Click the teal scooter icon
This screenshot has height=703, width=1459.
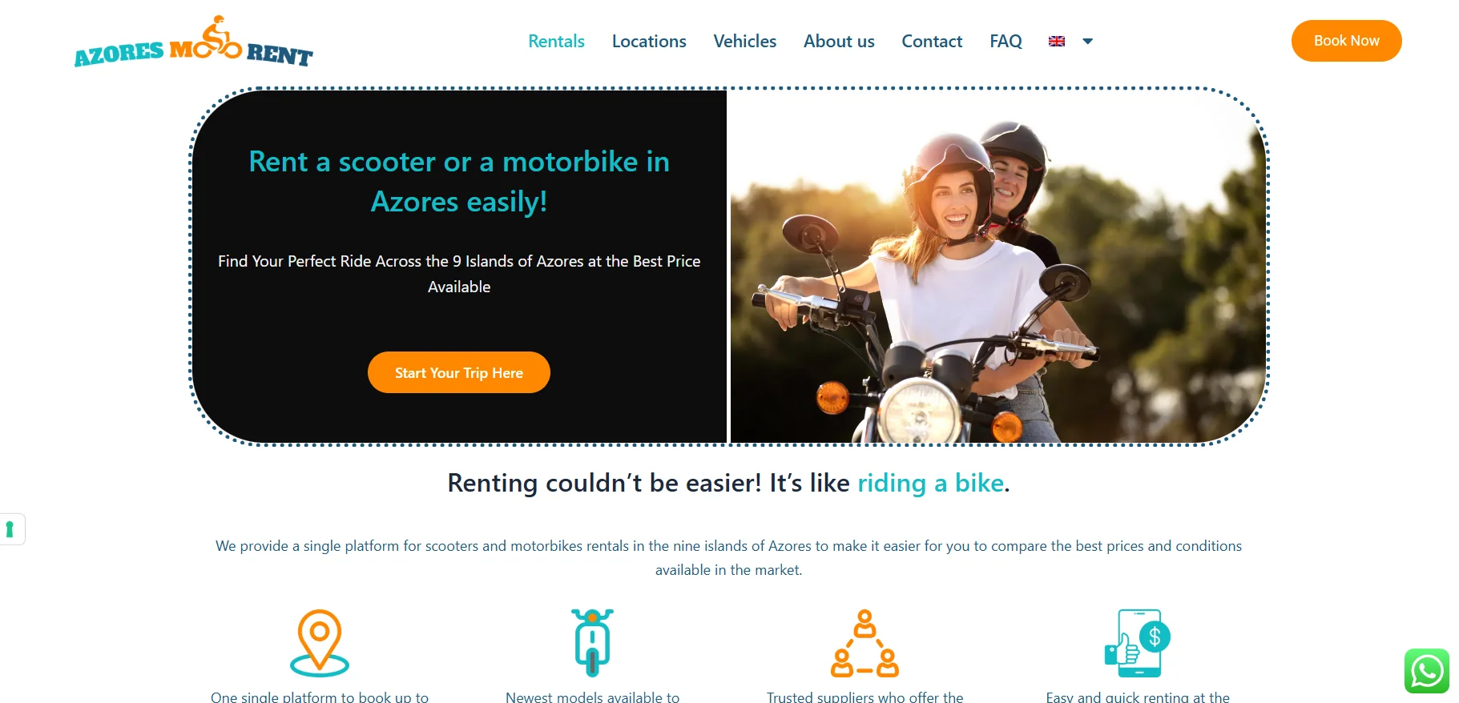point(592,643)
